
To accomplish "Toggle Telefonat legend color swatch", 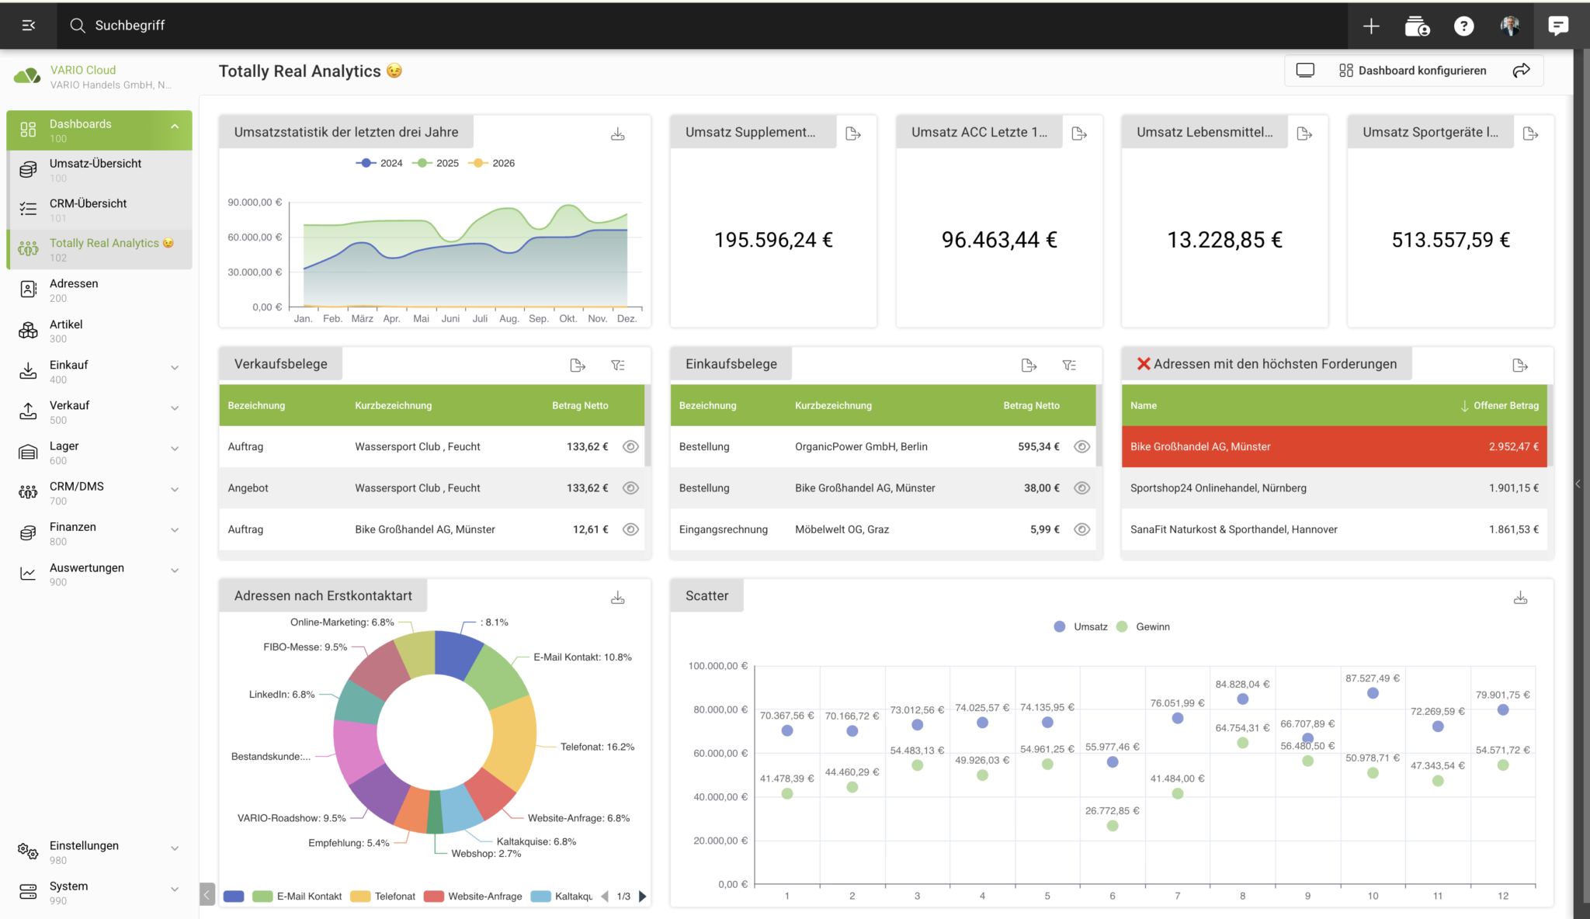I will point(360,896).
